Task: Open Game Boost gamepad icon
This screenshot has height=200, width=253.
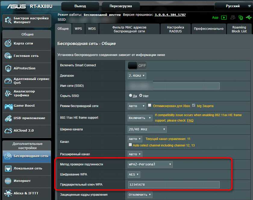Action: [x=8, y=106]
